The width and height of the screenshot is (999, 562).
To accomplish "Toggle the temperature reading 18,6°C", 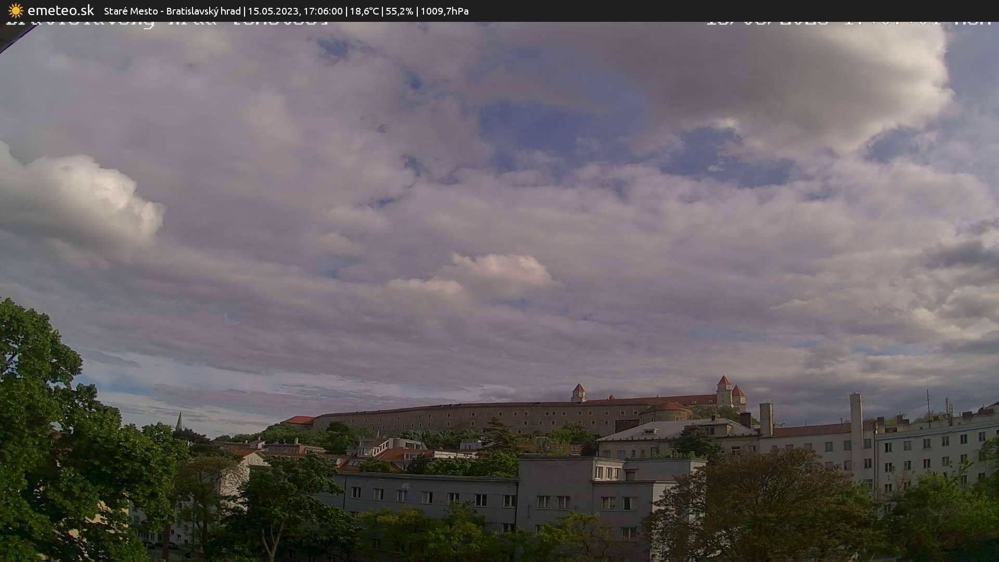I will coord(365,10).
